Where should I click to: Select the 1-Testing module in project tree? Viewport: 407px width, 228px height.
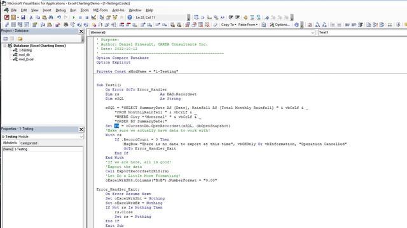(x=25, y=50)
